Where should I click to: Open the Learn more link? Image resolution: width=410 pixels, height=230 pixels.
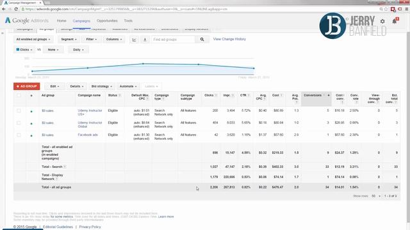[166, 217]
